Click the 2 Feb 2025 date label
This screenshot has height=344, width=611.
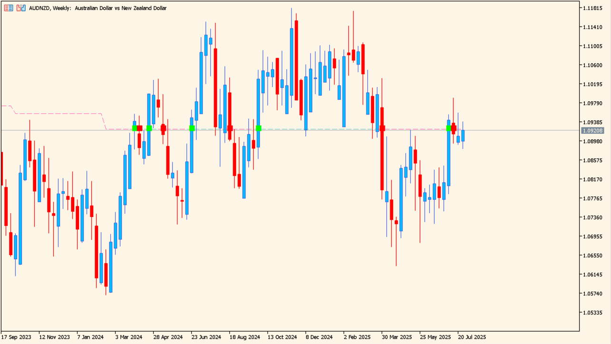tap(357, 337)
